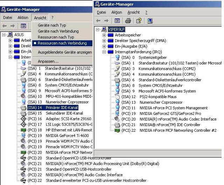This screenshot has width=224, height=185.
Task: Click mouse icon beside PS/2-kompatible Maus
Action: coord(117,97)
